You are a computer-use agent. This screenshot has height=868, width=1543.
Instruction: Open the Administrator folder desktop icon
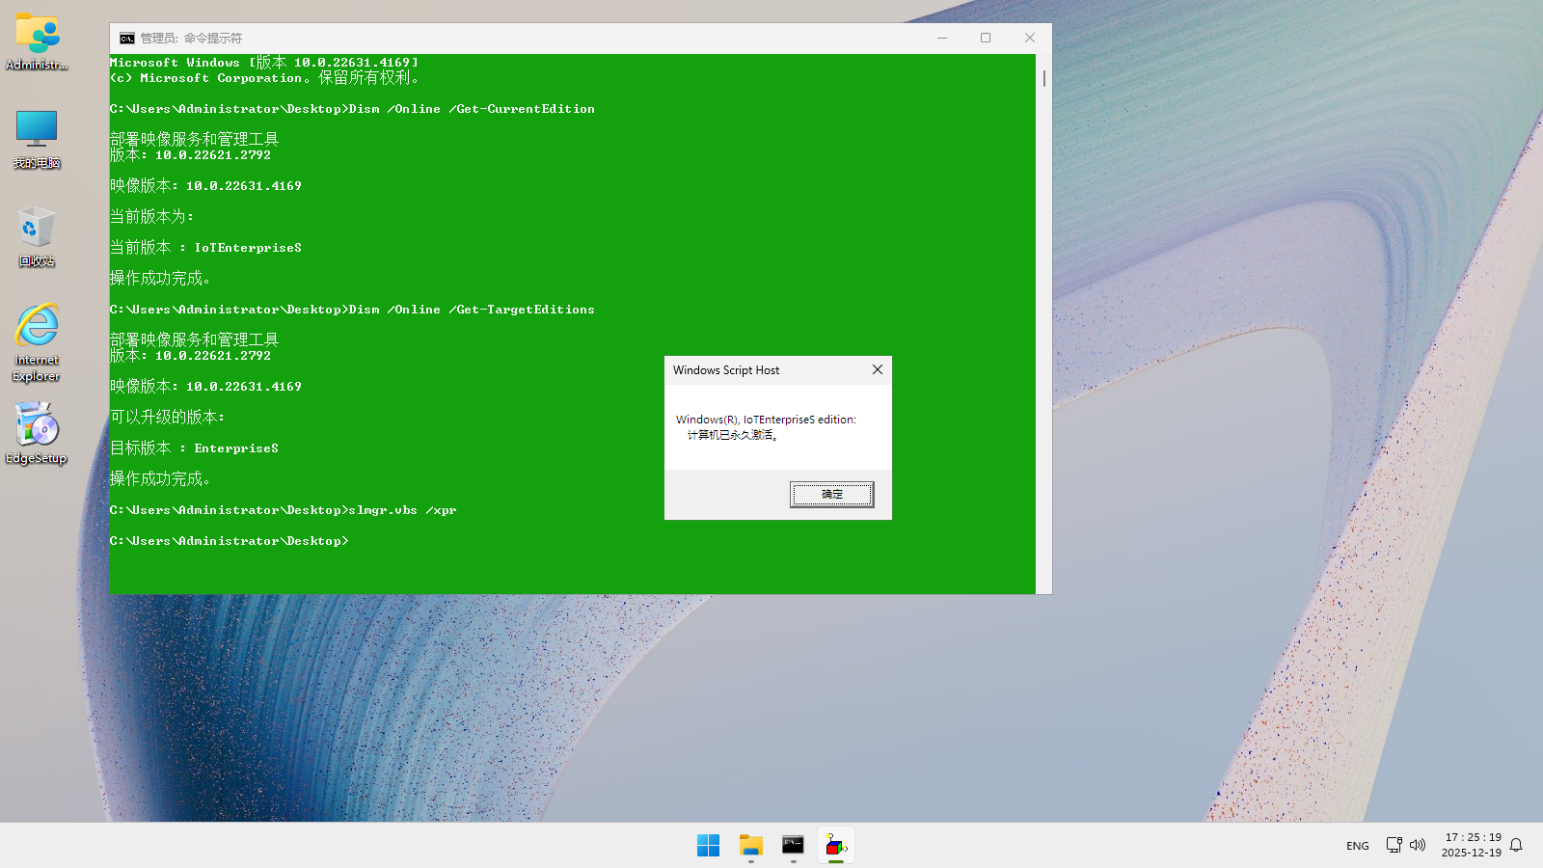37,42
